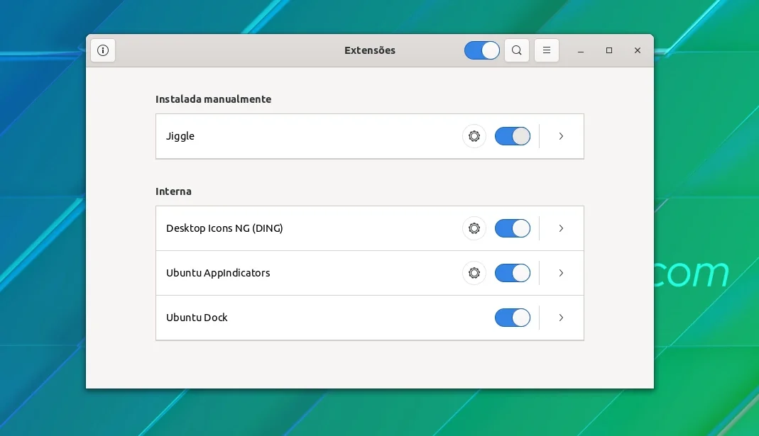Close the Extensões window

coord(638,50)
